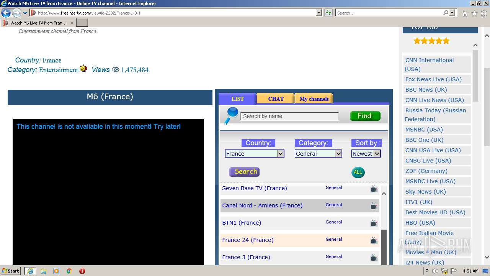
Task: Click the Entertainment category icon
Action: (x=83, y=69)
